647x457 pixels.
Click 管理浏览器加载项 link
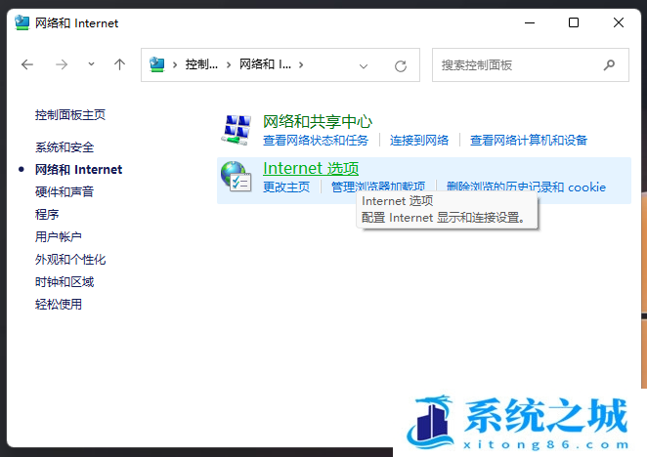[378, 187]
